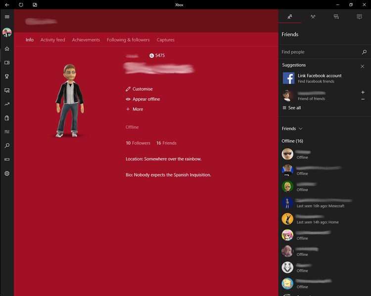This screenshot has height=296, width=371.
Task: Switch to Friends tab icon in the right panel
Action: click(290, 16)
